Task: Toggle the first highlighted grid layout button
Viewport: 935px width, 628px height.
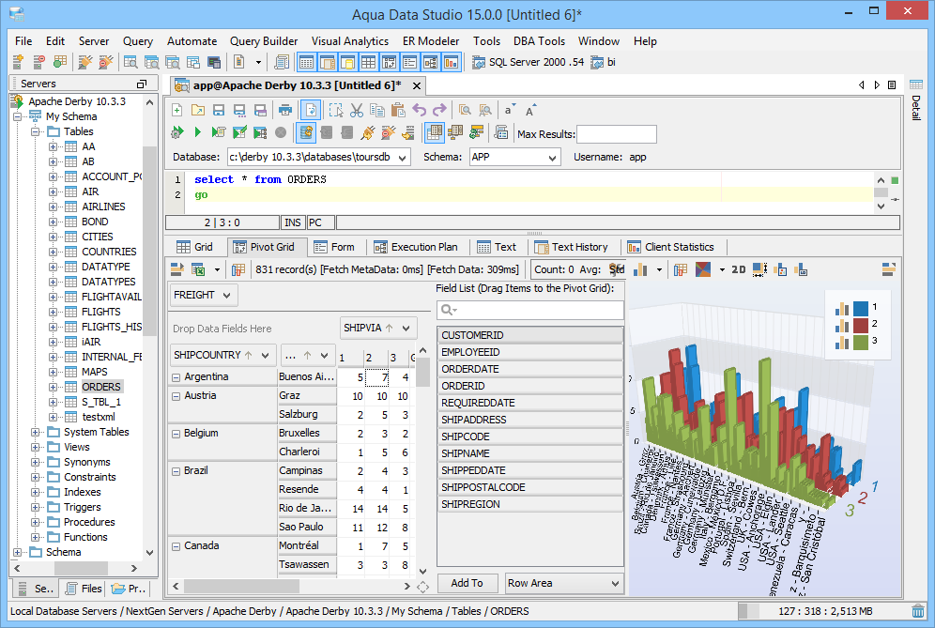Action: click(x=306, y=62)
